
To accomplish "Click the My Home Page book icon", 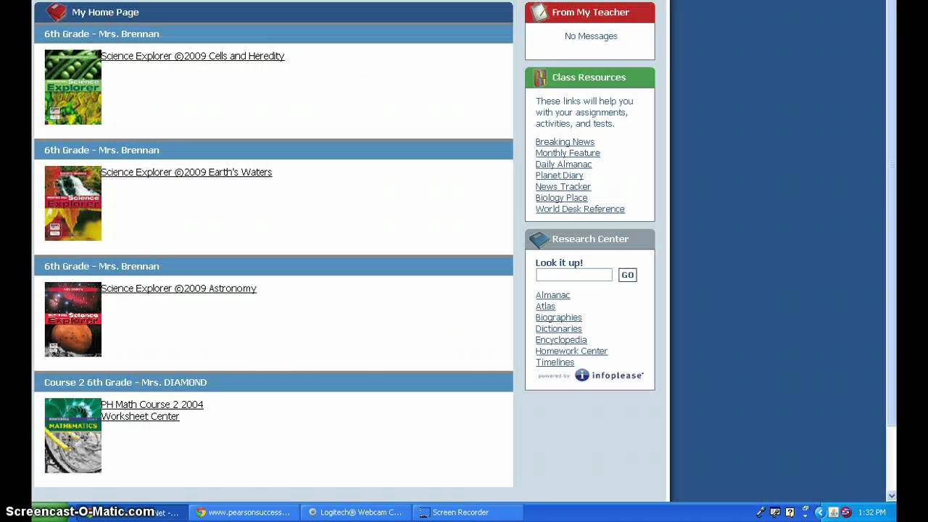I will point(56,12).
